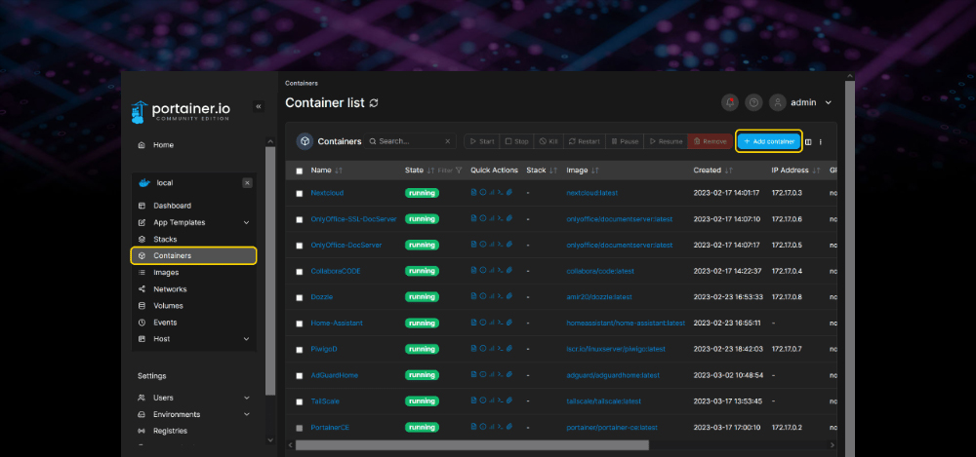Collapse the sidebar with double-chevron icon
The image size is (976, 457).
(259, 106)
